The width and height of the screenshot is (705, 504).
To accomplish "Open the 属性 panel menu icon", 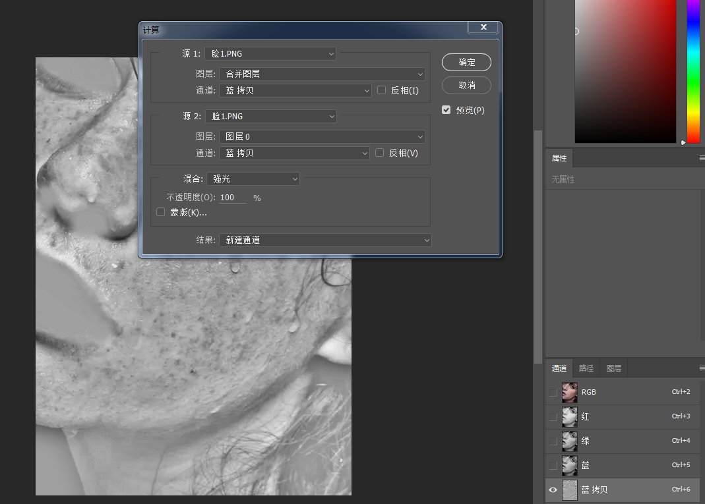I will point(702,157).
